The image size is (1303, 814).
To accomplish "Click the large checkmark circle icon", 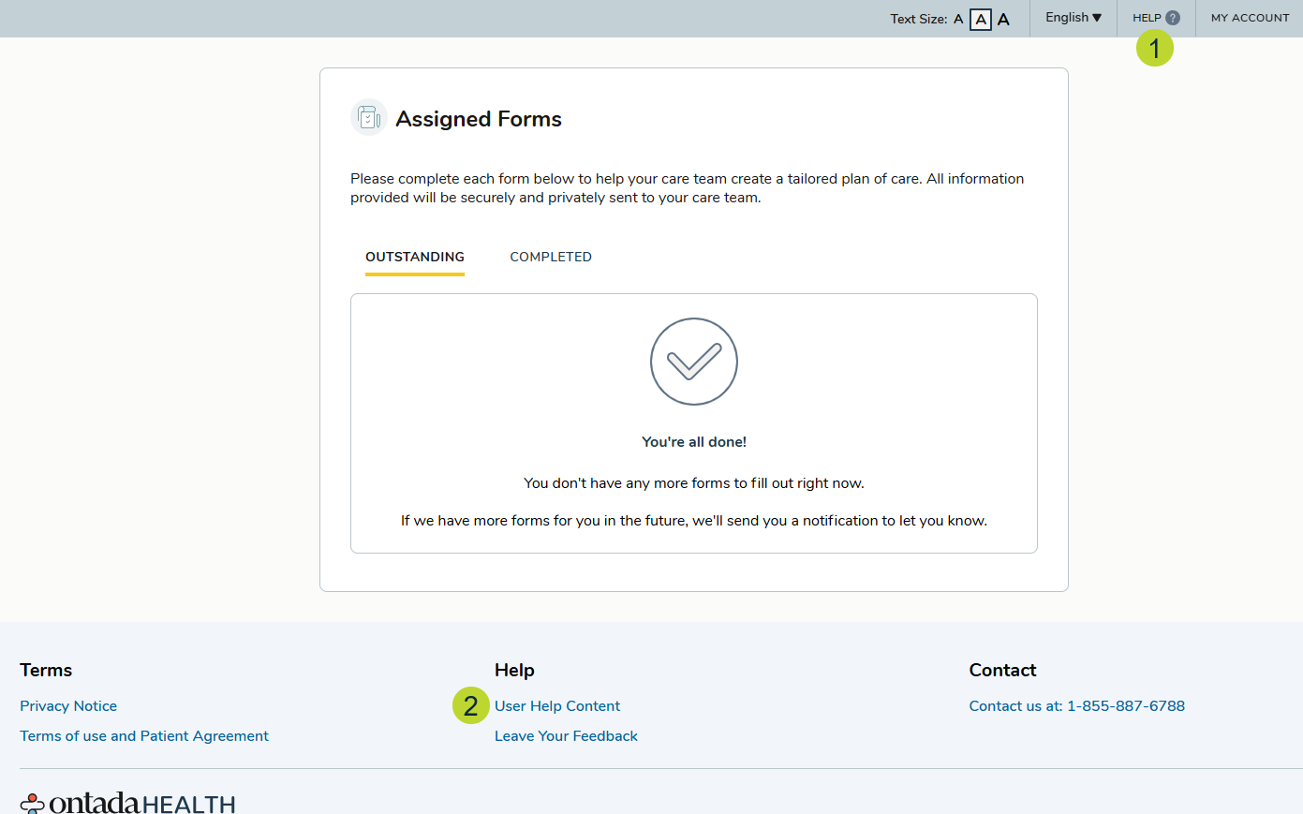I will point(694,362).
